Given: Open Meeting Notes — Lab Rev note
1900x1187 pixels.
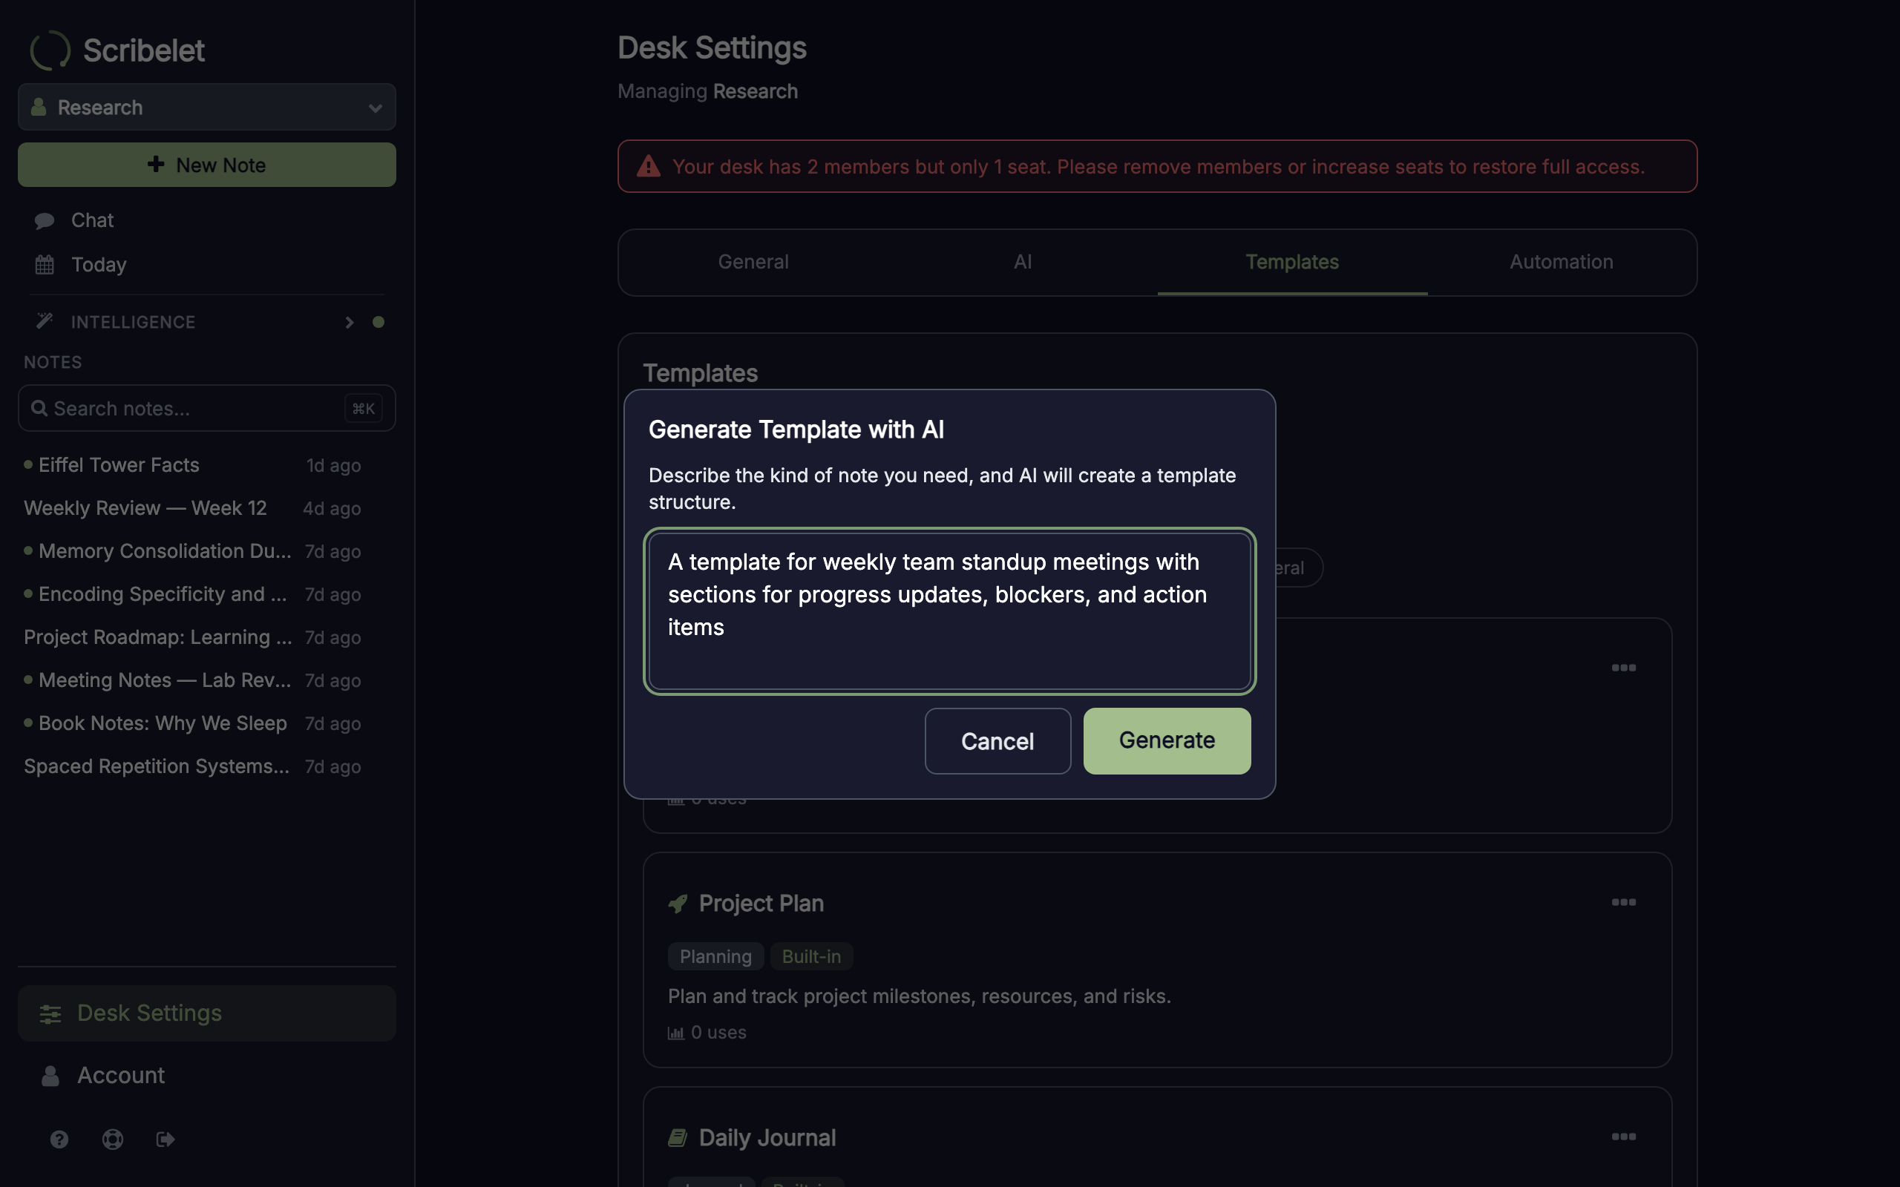Looking at the screenshot, I should click(192, 680).
